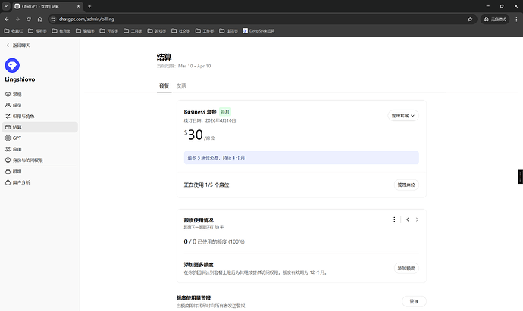Open 权限与角色 permissions sliders icon
This screenshot has width=523, height=311.
pos(8,117)
